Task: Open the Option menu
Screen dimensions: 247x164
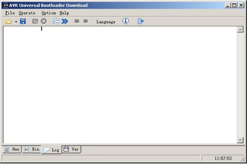Action: [x=49, y=13]
